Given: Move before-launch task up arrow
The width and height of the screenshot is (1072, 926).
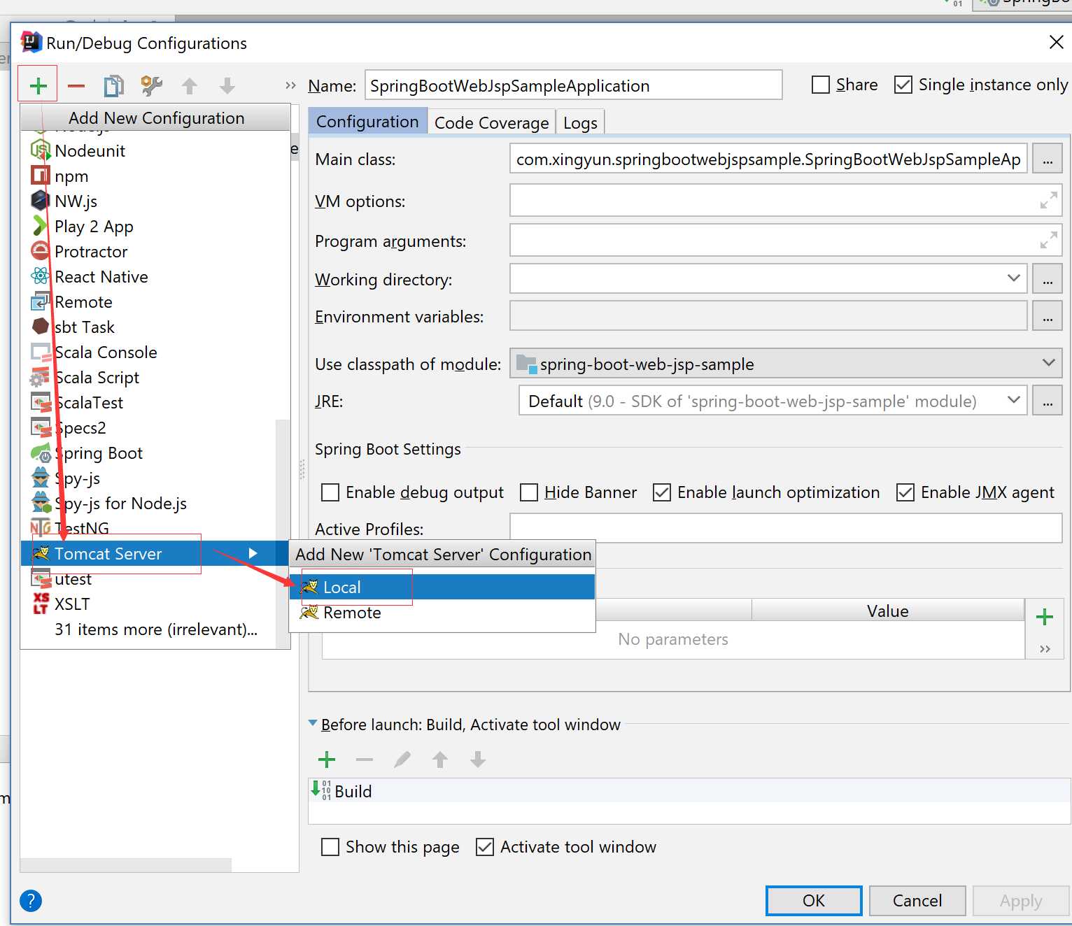Looking at the screenshot, I should pos(440,760).
